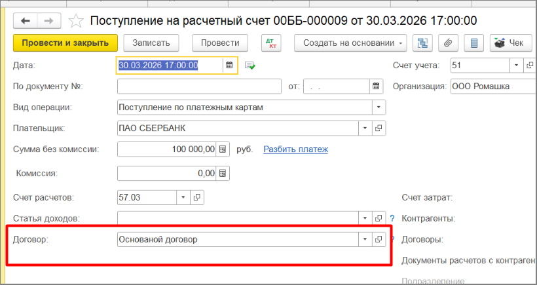Image resolution: width=537 pixels, height=285 pixels.
Task: Add document to favorites with star
Action: [76, 21]
